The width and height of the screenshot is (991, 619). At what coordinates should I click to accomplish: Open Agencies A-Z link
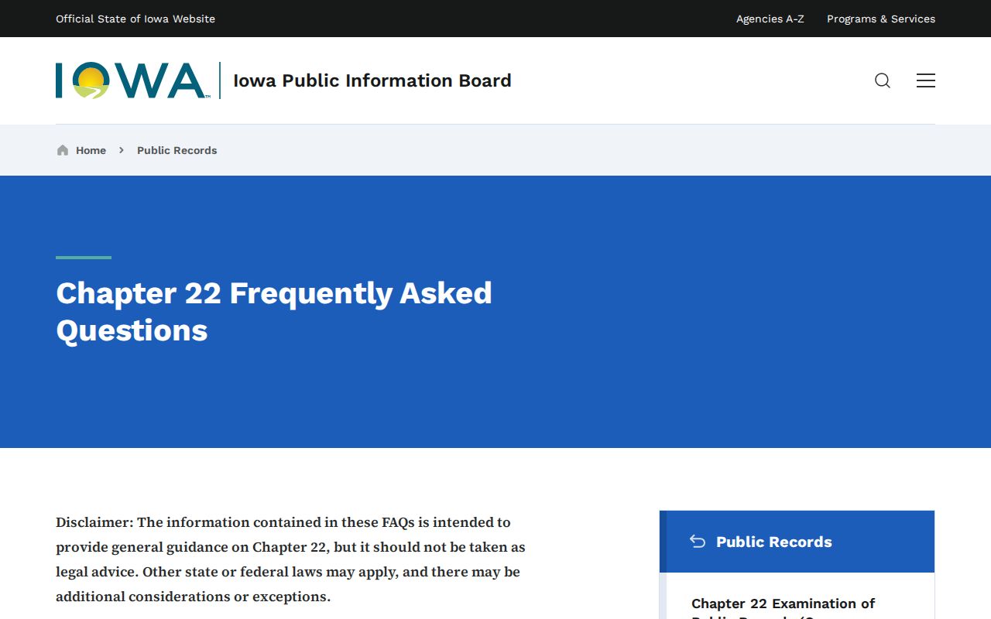click(770, 19)
